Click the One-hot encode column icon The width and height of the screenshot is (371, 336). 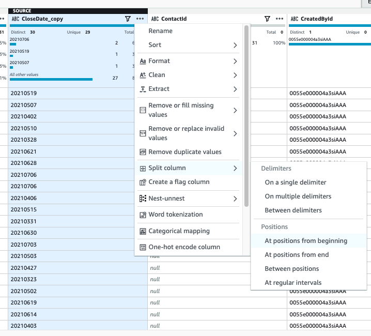(143, 248)
